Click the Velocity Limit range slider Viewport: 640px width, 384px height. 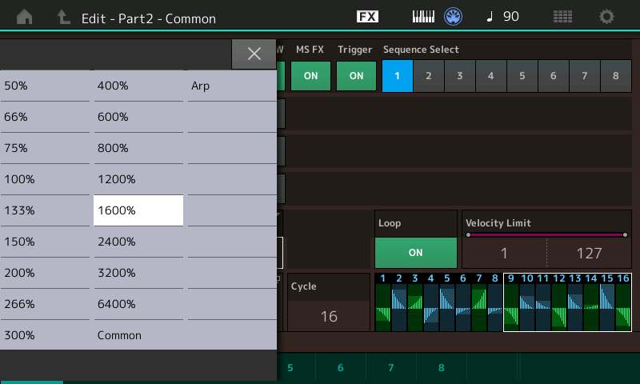click(x=546, y=235)
